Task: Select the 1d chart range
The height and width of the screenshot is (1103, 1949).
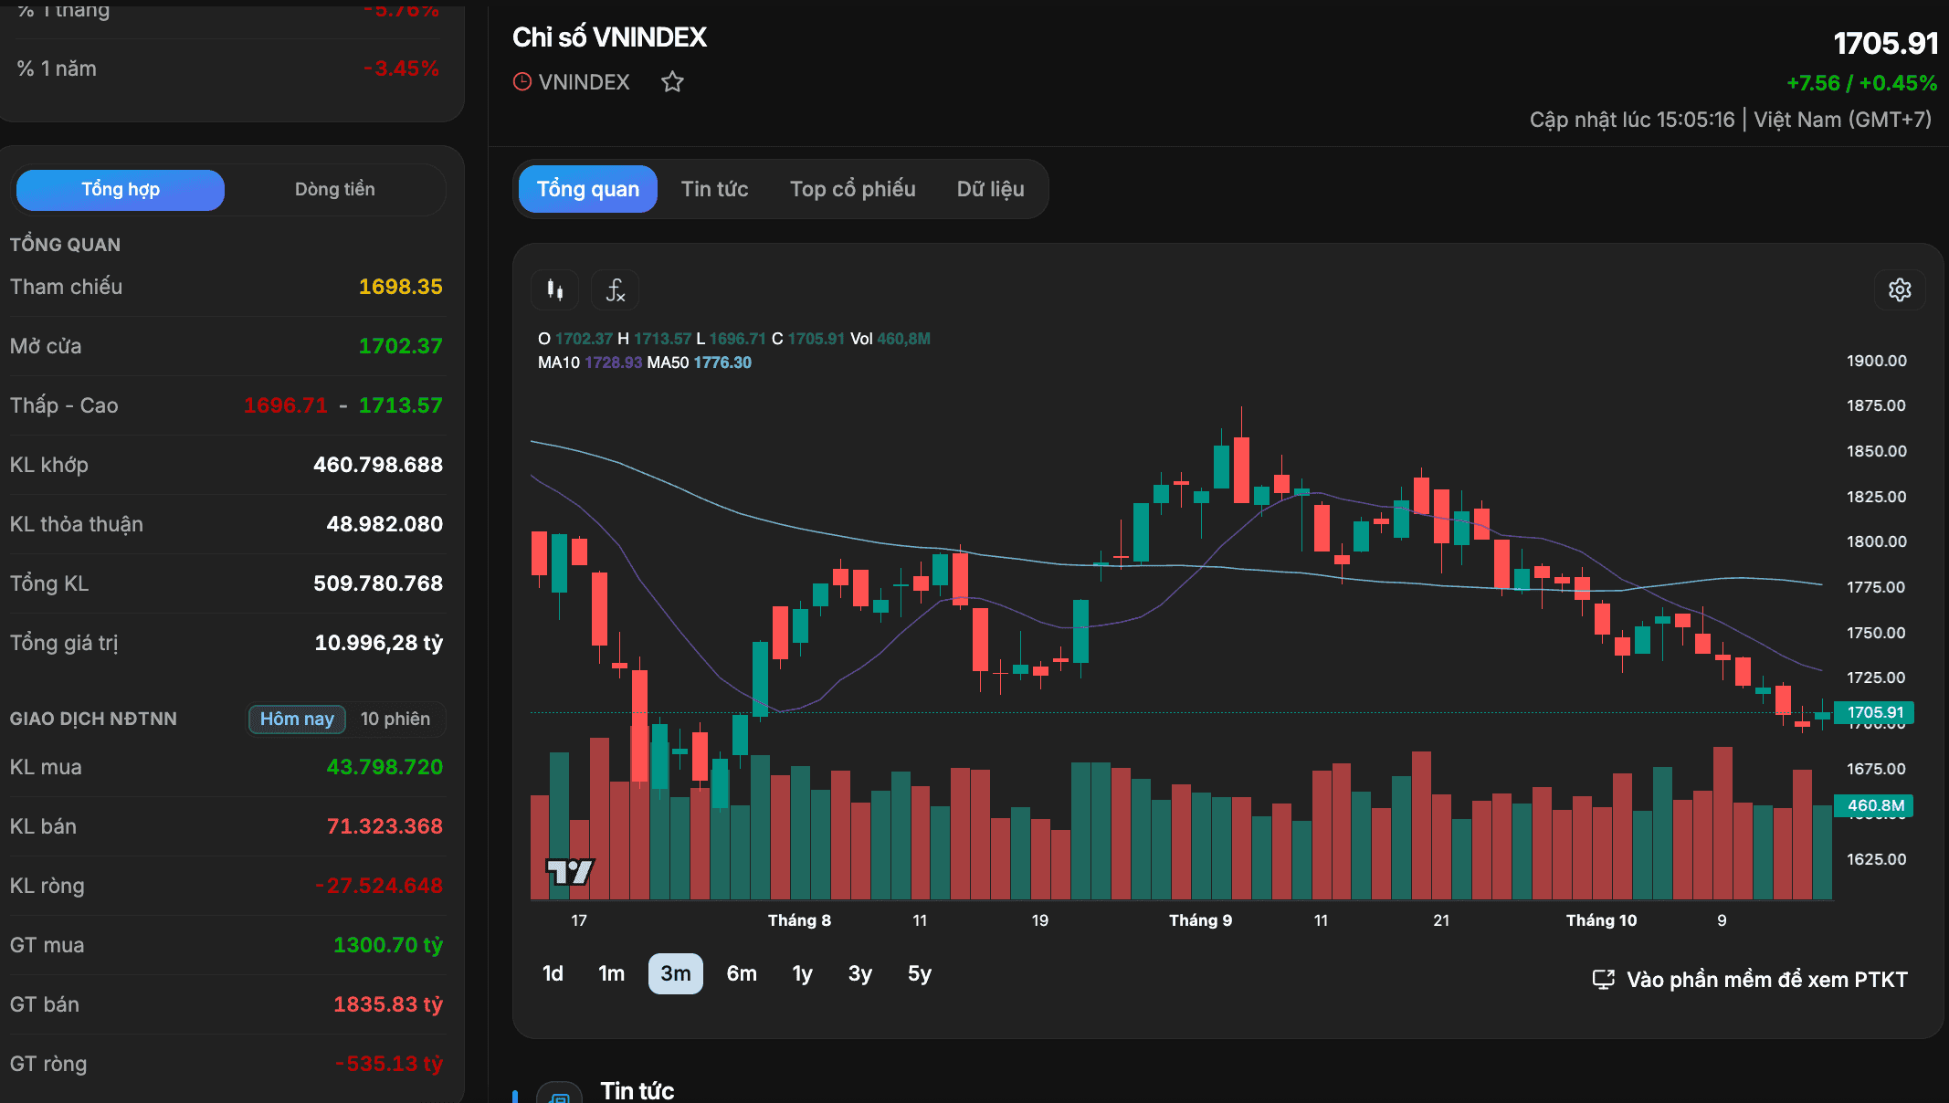Action: (x=553, y=974)
